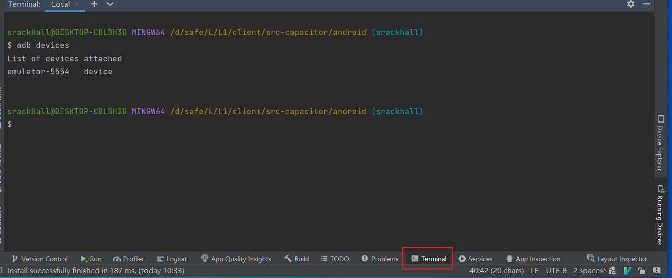Open the Problems panel

tap(380, 259)
